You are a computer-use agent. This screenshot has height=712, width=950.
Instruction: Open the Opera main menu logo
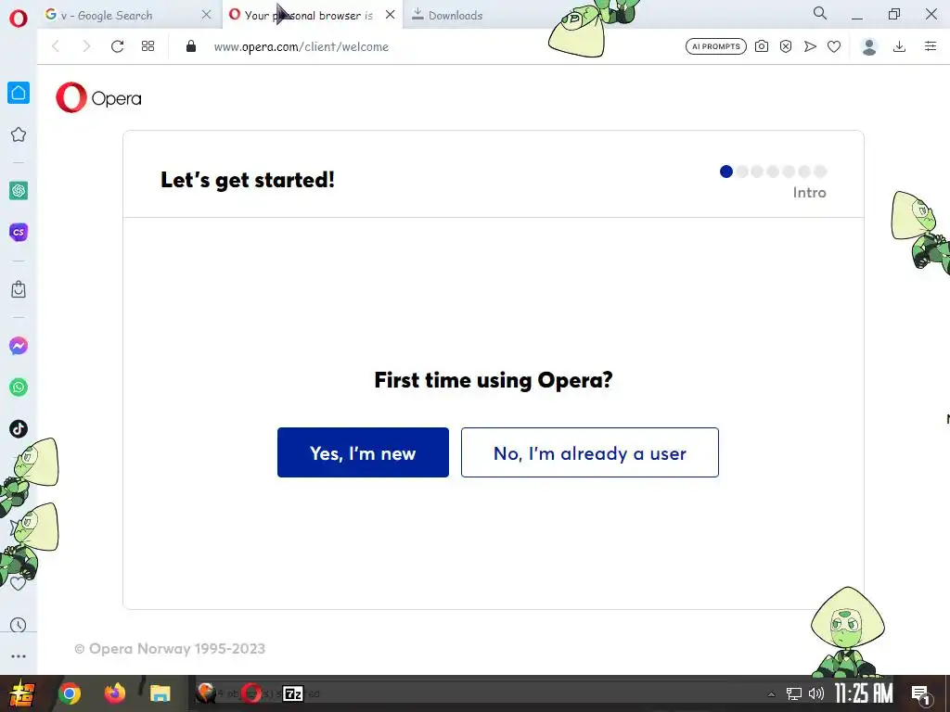(19, 18)
